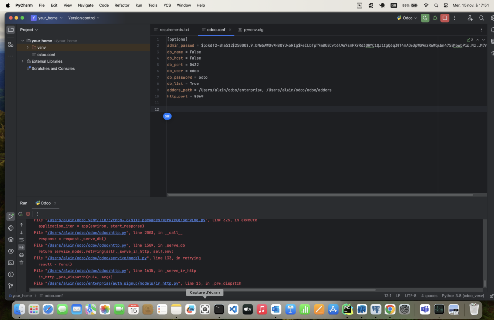Jump down the stack trace in console

(x=21, y=232)
